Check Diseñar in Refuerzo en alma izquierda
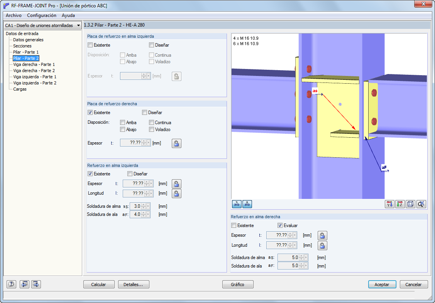Viewport: 435px width, 303px height. tap(130, 173)
